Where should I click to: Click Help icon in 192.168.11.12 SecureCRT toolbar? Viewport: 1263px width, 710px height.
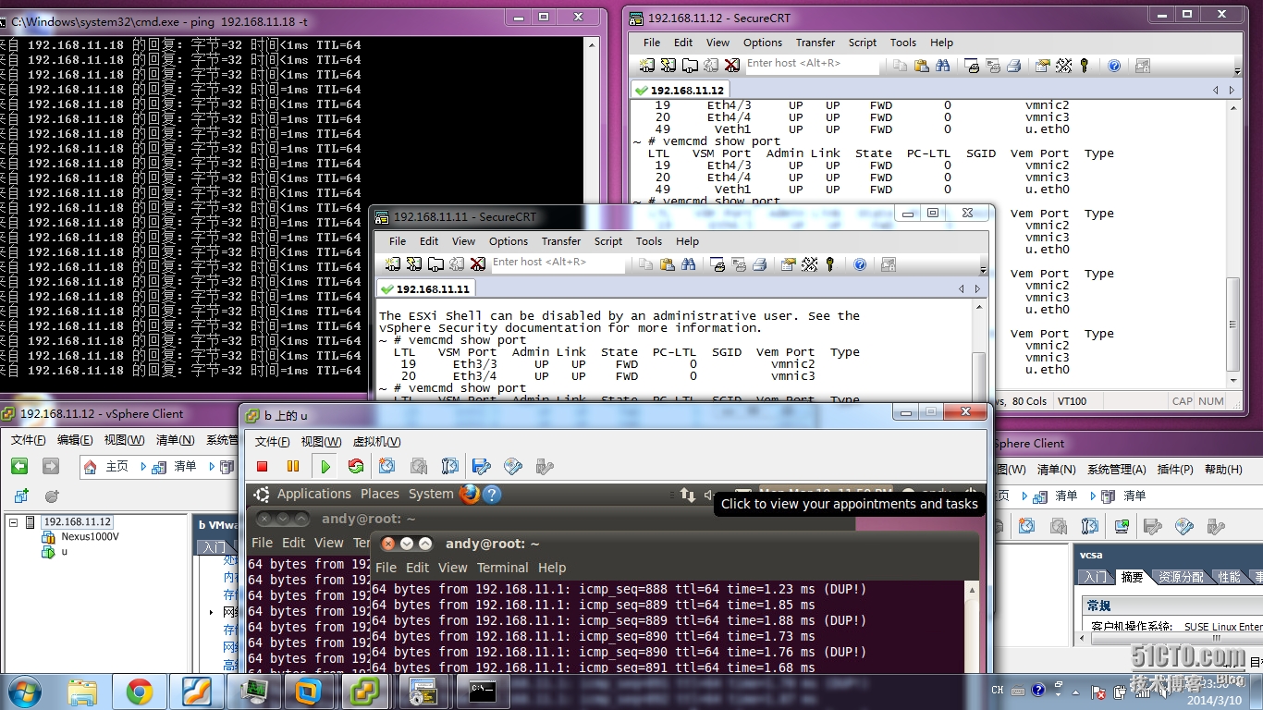click(x=1114, y=66)
